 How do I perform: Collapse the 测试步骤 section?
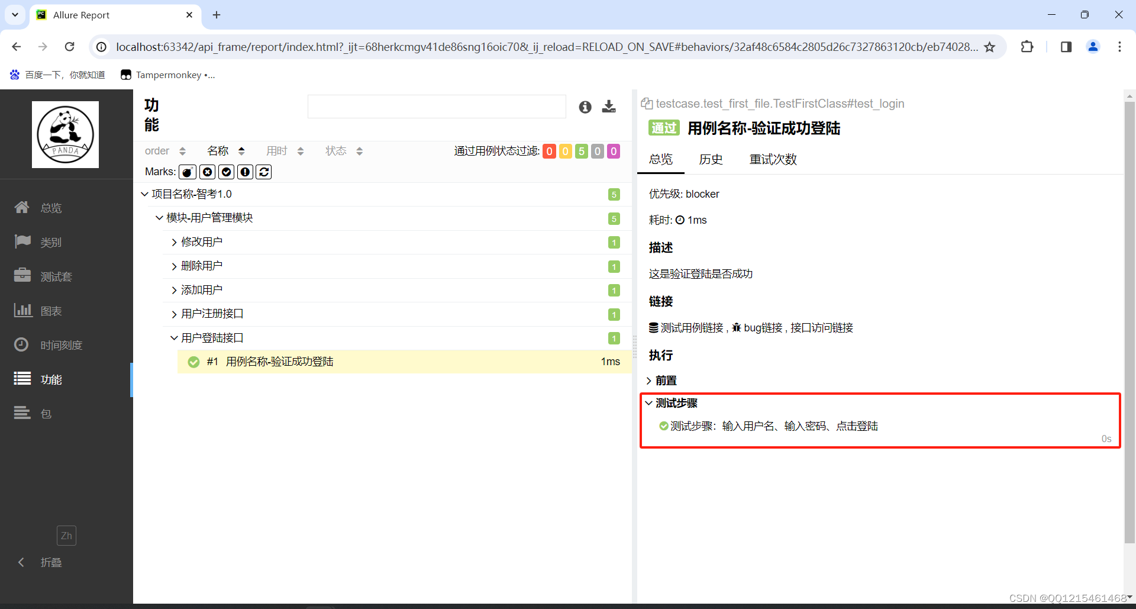[672, 403]
